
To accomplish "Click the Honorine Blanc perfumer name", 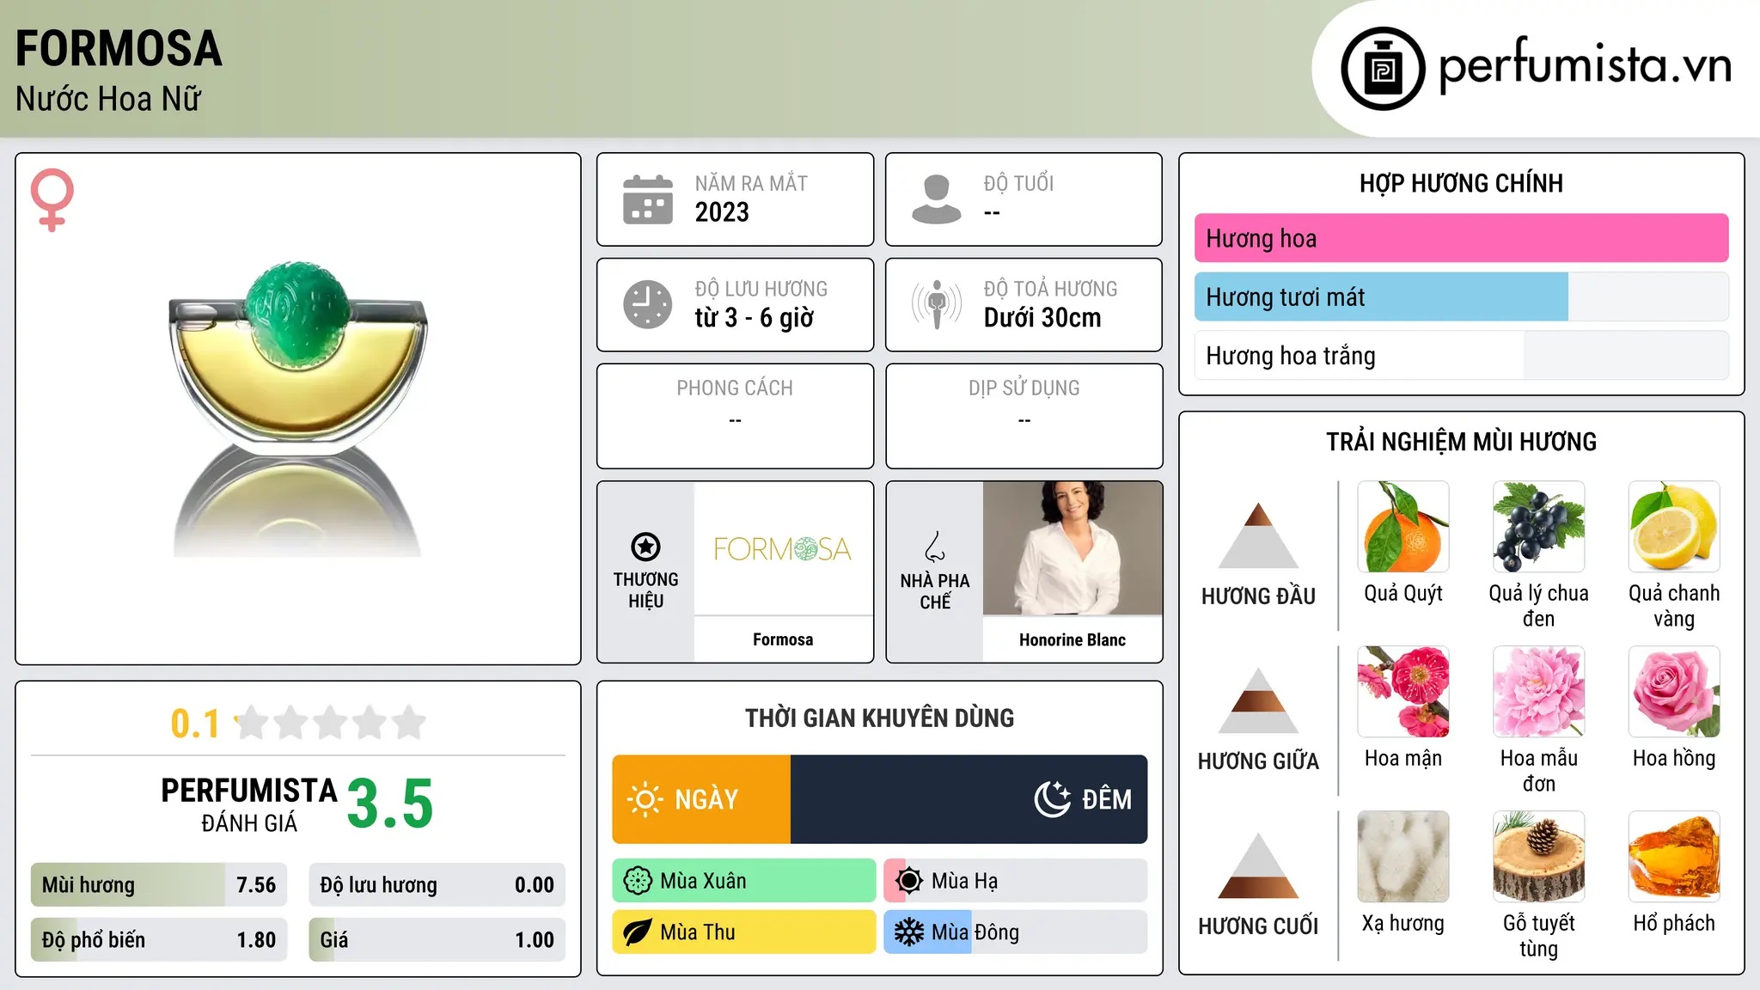I will 1072,639.
